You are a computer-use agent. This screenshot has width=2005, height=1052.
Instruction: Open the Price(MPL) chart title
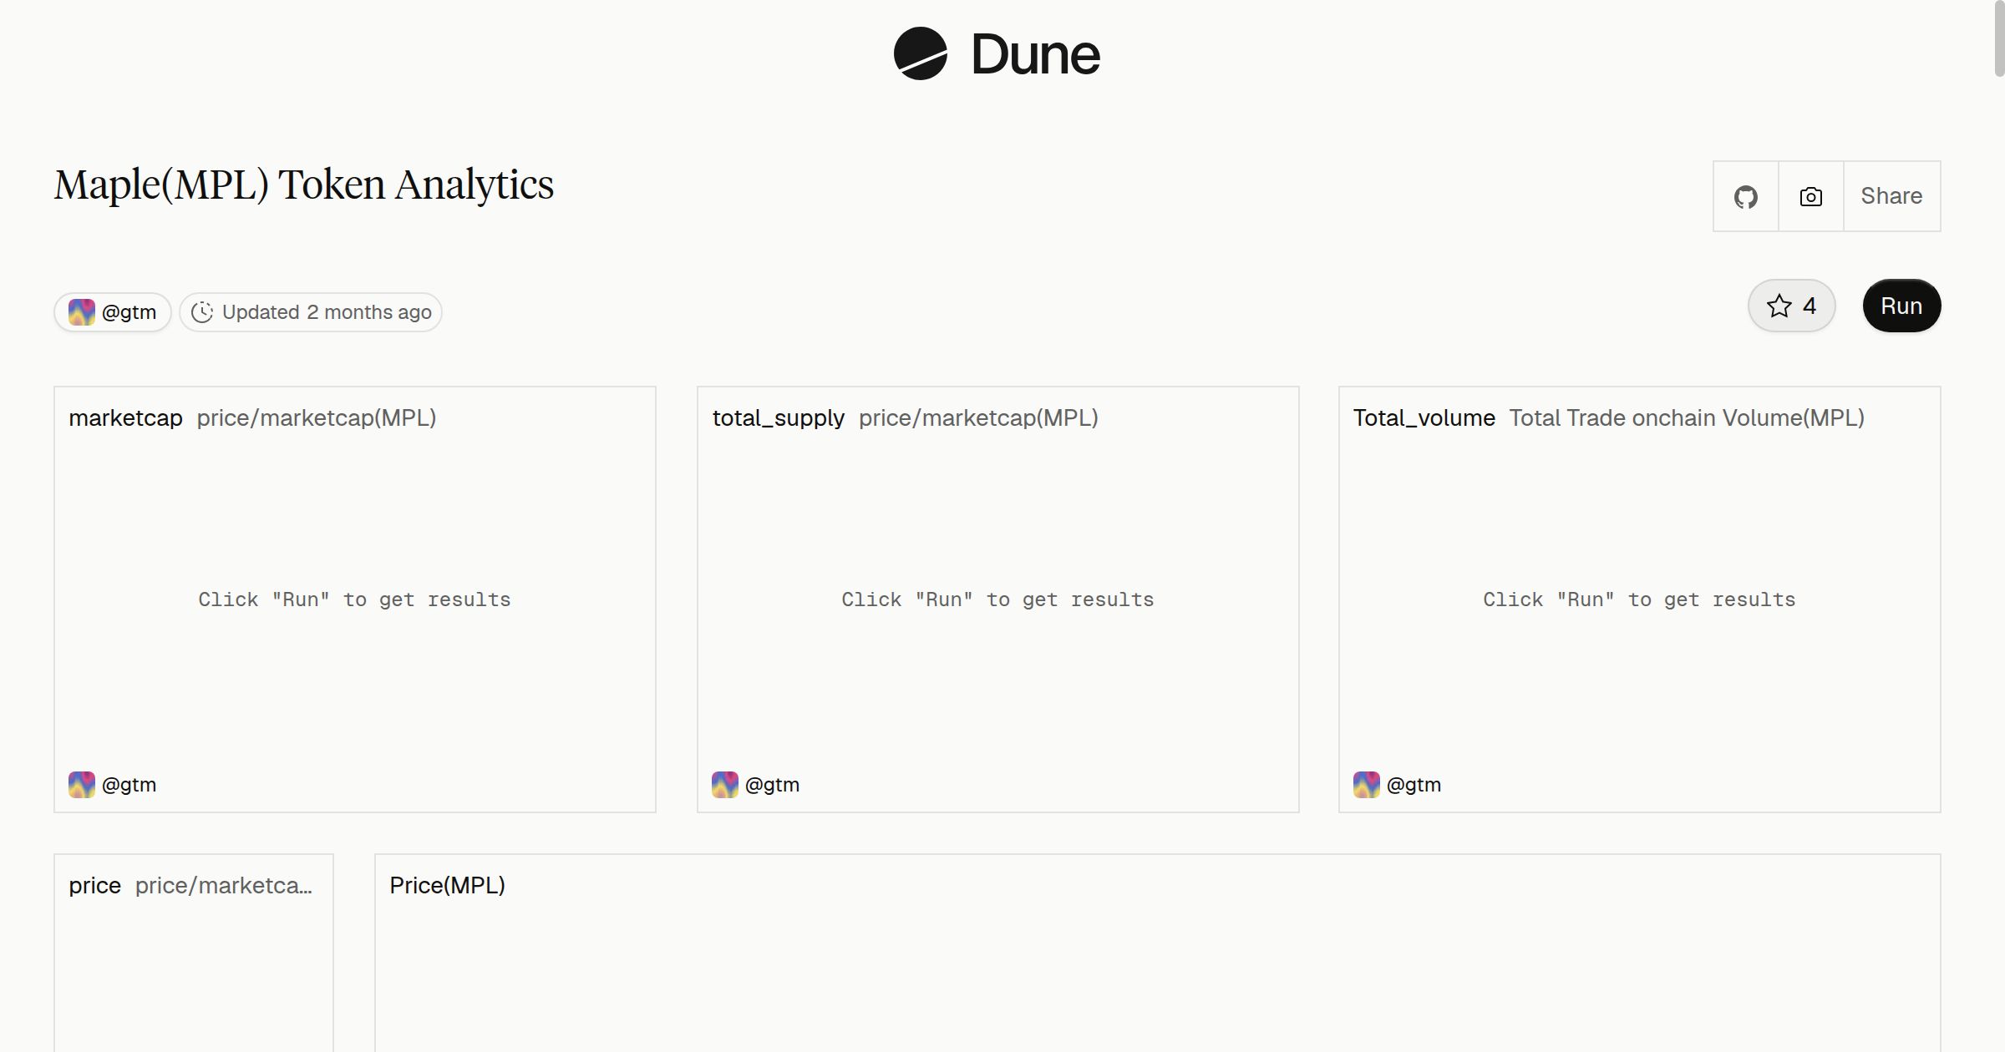coord(447,885)
